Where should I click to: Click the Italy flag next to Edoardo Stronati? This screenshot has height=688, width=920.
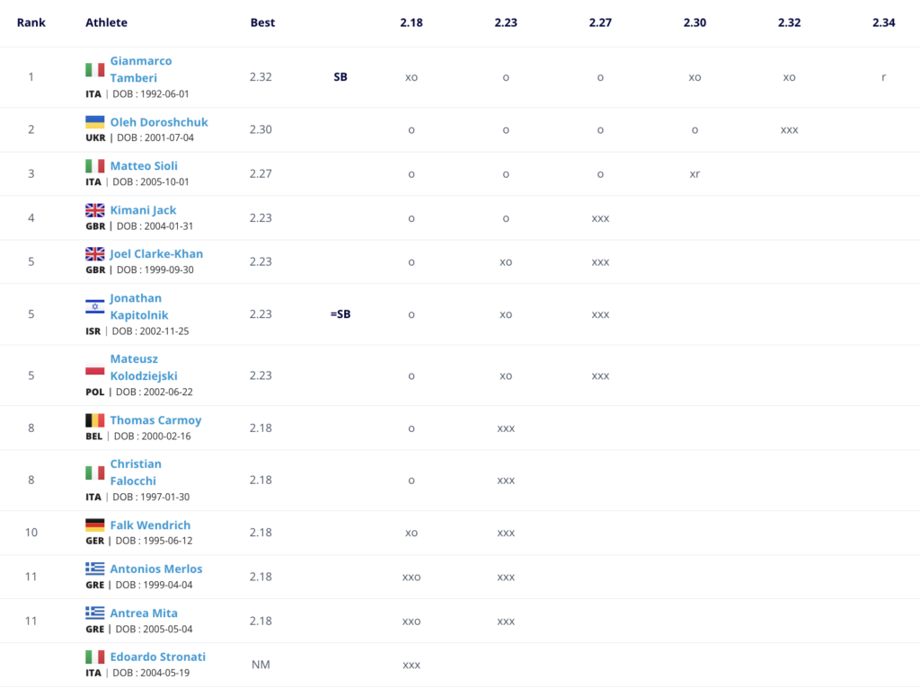[95, 657]
